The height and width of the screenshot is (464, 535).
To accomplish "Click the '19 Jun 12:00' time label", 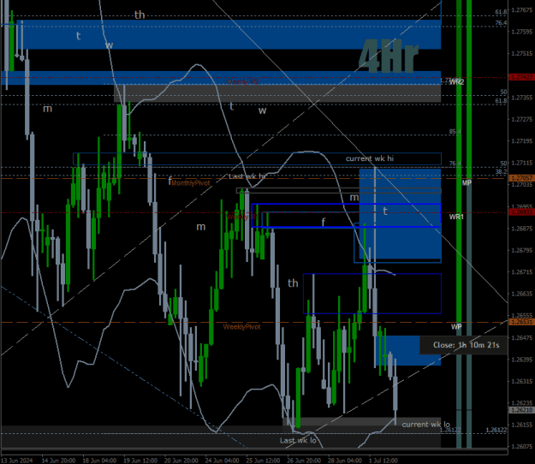I will pos(140,461).
